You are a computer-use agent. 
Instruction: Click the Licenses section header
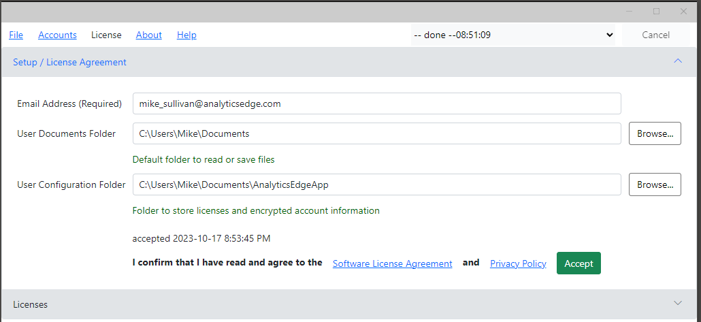(x=349, y=304)
